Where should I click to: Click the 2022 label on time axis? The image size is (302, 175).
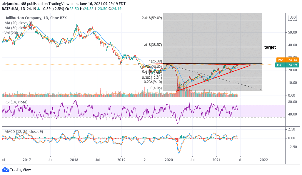point(264,160)
